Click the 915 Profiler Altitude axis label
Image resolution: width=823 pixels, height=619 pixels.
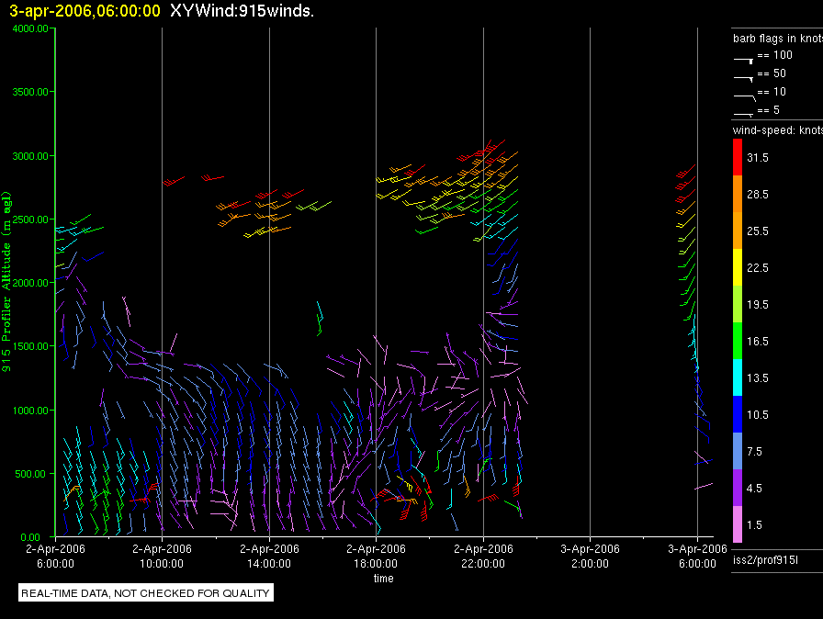(x=6, y=282)
